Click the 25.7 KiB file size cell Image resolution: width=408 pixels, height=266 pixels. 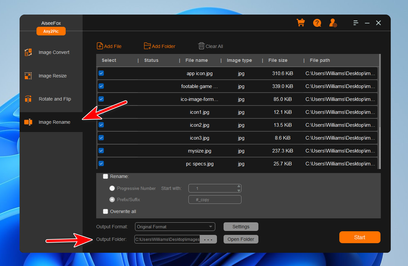283,164
